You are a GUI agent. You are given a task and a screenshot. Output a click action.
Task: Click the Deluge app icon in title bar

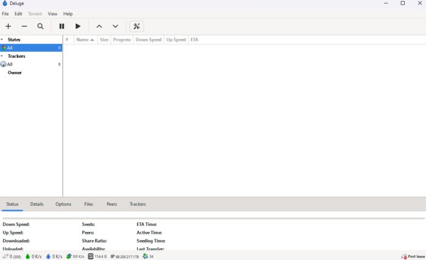click(x=5, y=3)
